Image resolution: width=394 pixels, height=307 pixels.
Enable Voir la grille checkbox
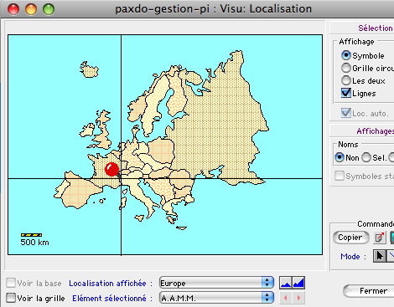pos(11,298)
